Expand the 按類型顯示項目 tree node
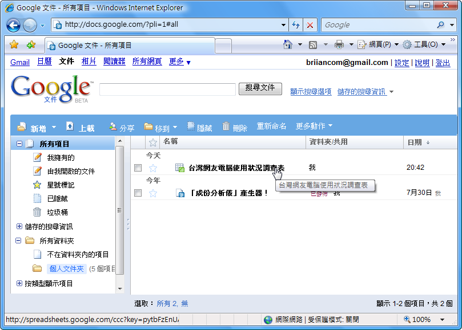The height and width of the screenshot is (330, 462). pos(19,283)
